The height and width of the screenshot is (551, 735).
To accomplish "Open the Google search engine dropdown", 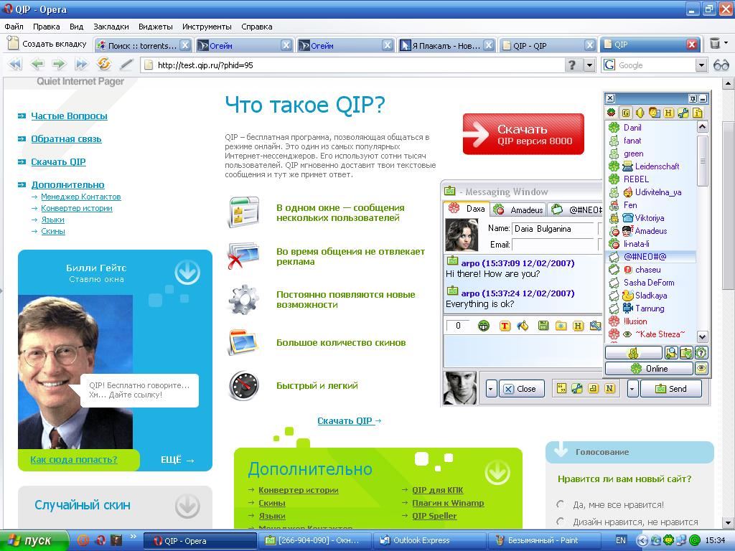I will [x=701, y=65].
